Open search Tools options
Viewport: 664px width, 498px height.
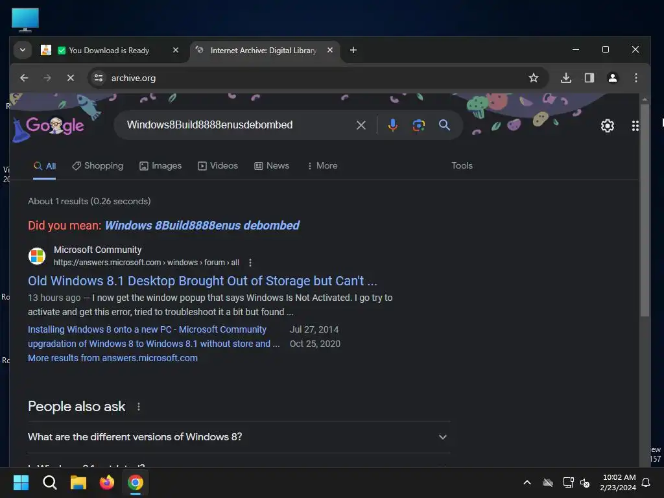click(x=462, y=166)
